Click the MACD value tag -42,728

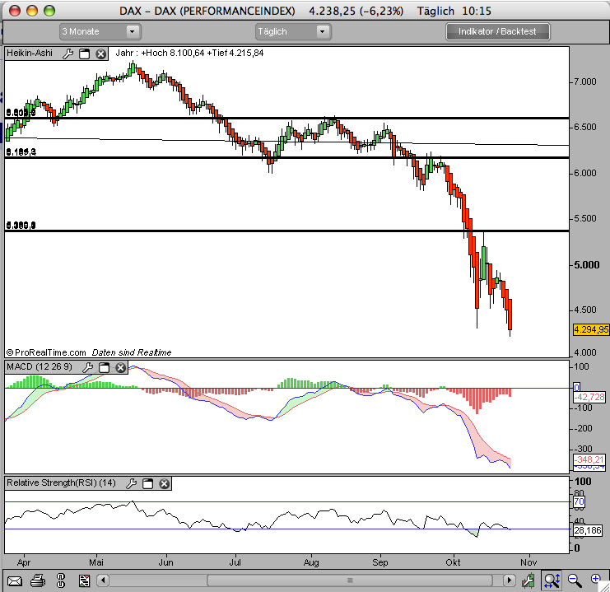point(589,397)
